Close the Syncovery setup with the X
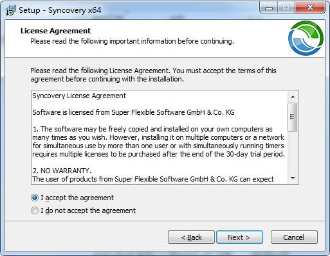330x256 pixels. point(310,8)
